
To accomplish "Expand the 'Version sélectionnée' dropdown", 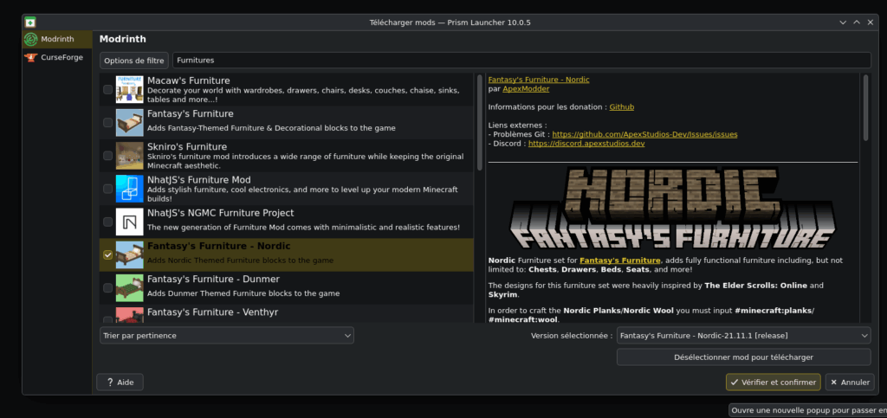I will (743, 335).
